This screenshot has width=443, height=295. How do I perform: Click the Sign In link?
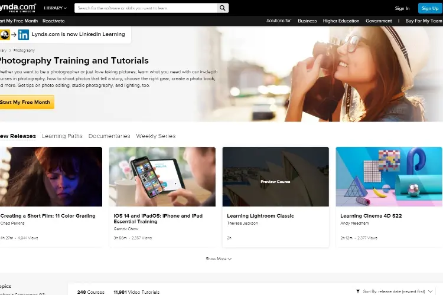pyautogui.click(x=402, y=8)
